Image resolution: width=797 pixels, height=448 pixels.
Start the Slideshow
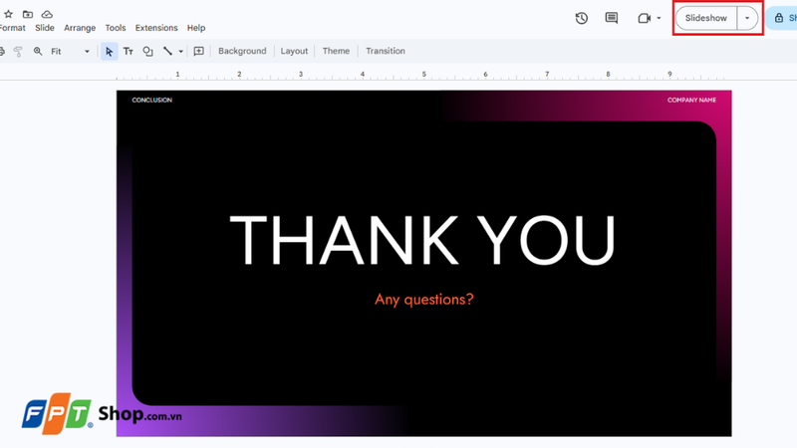pyautogui.click(x=706, y=18)
